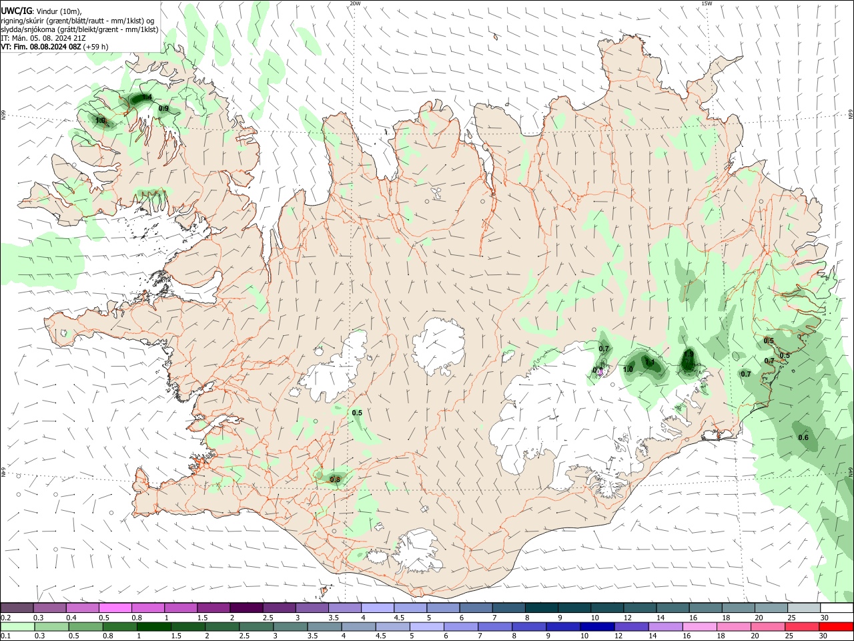
Task: Click the '15W' longitude label
Action: 707,3
